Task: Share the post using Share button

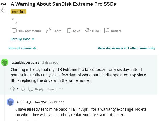Action: tap(54, 31)
